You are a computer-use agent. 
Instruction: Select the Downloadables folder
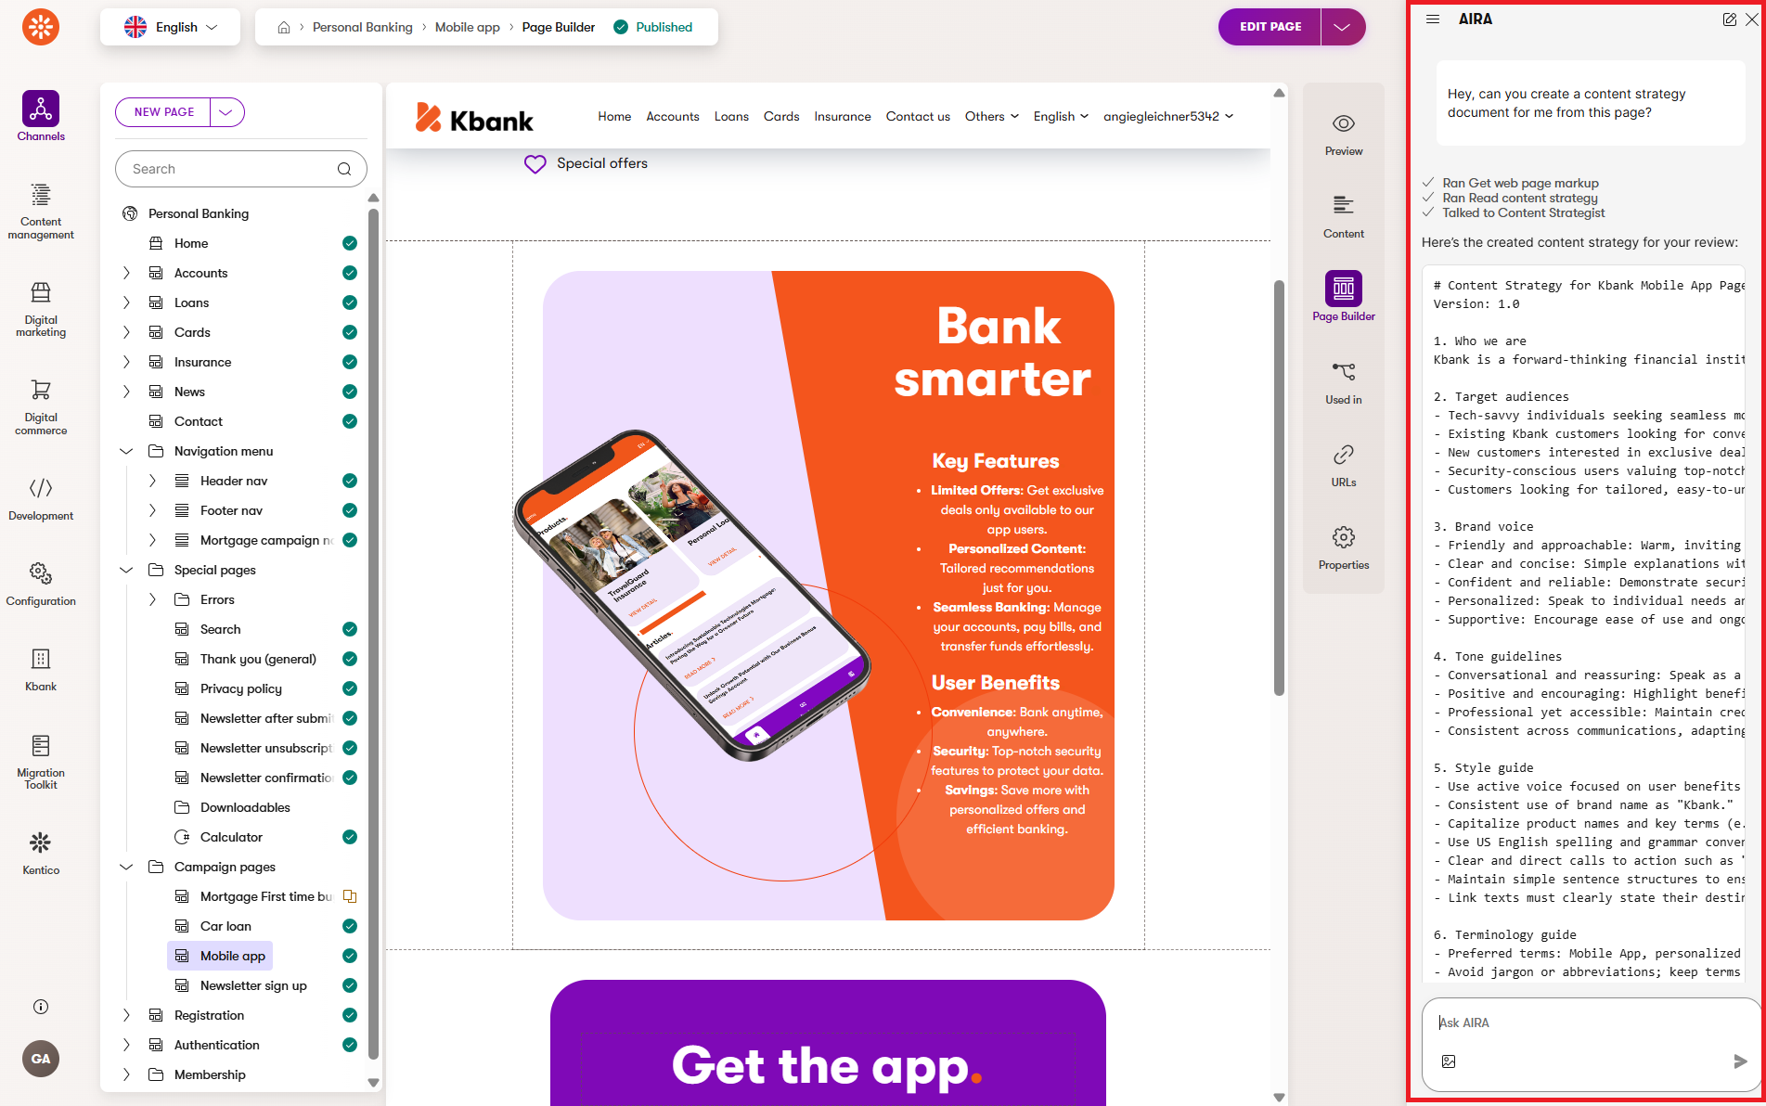[x=245, y=807]
